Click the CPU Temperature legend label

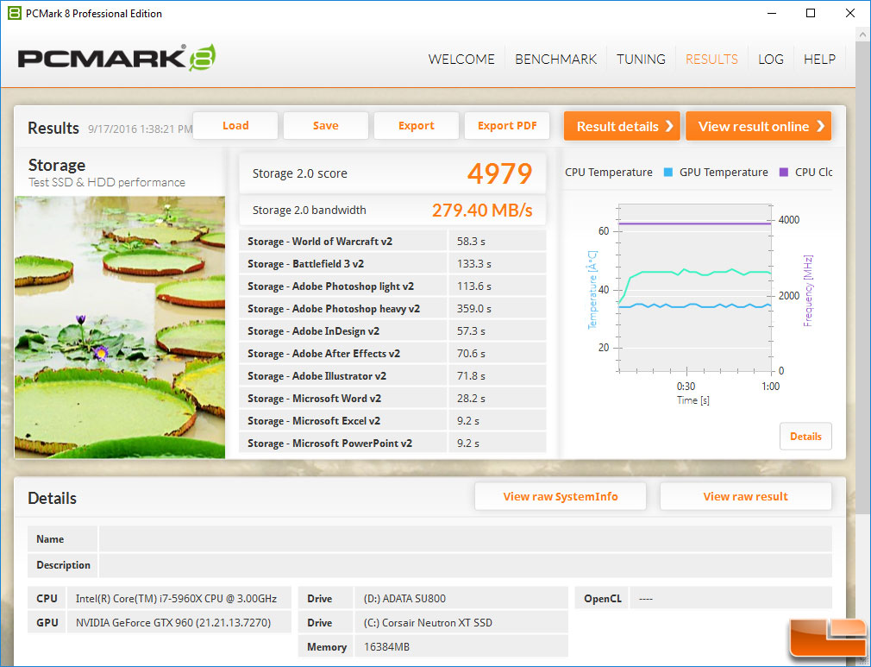pos(609,173)
